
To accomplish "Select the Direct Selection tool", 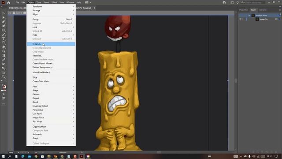I will [4, 18].
